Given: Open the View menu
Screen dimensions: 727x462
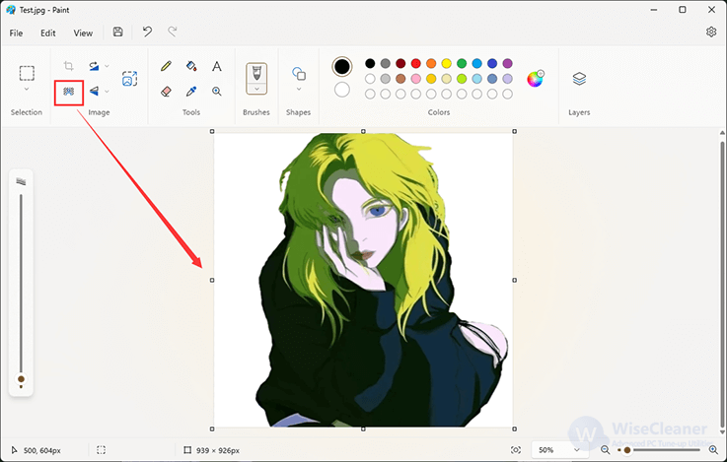Looking at the screenshot, I should coord(83,33).
